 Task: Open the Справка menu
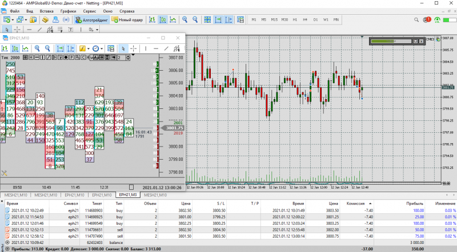[x=127, y=11]
